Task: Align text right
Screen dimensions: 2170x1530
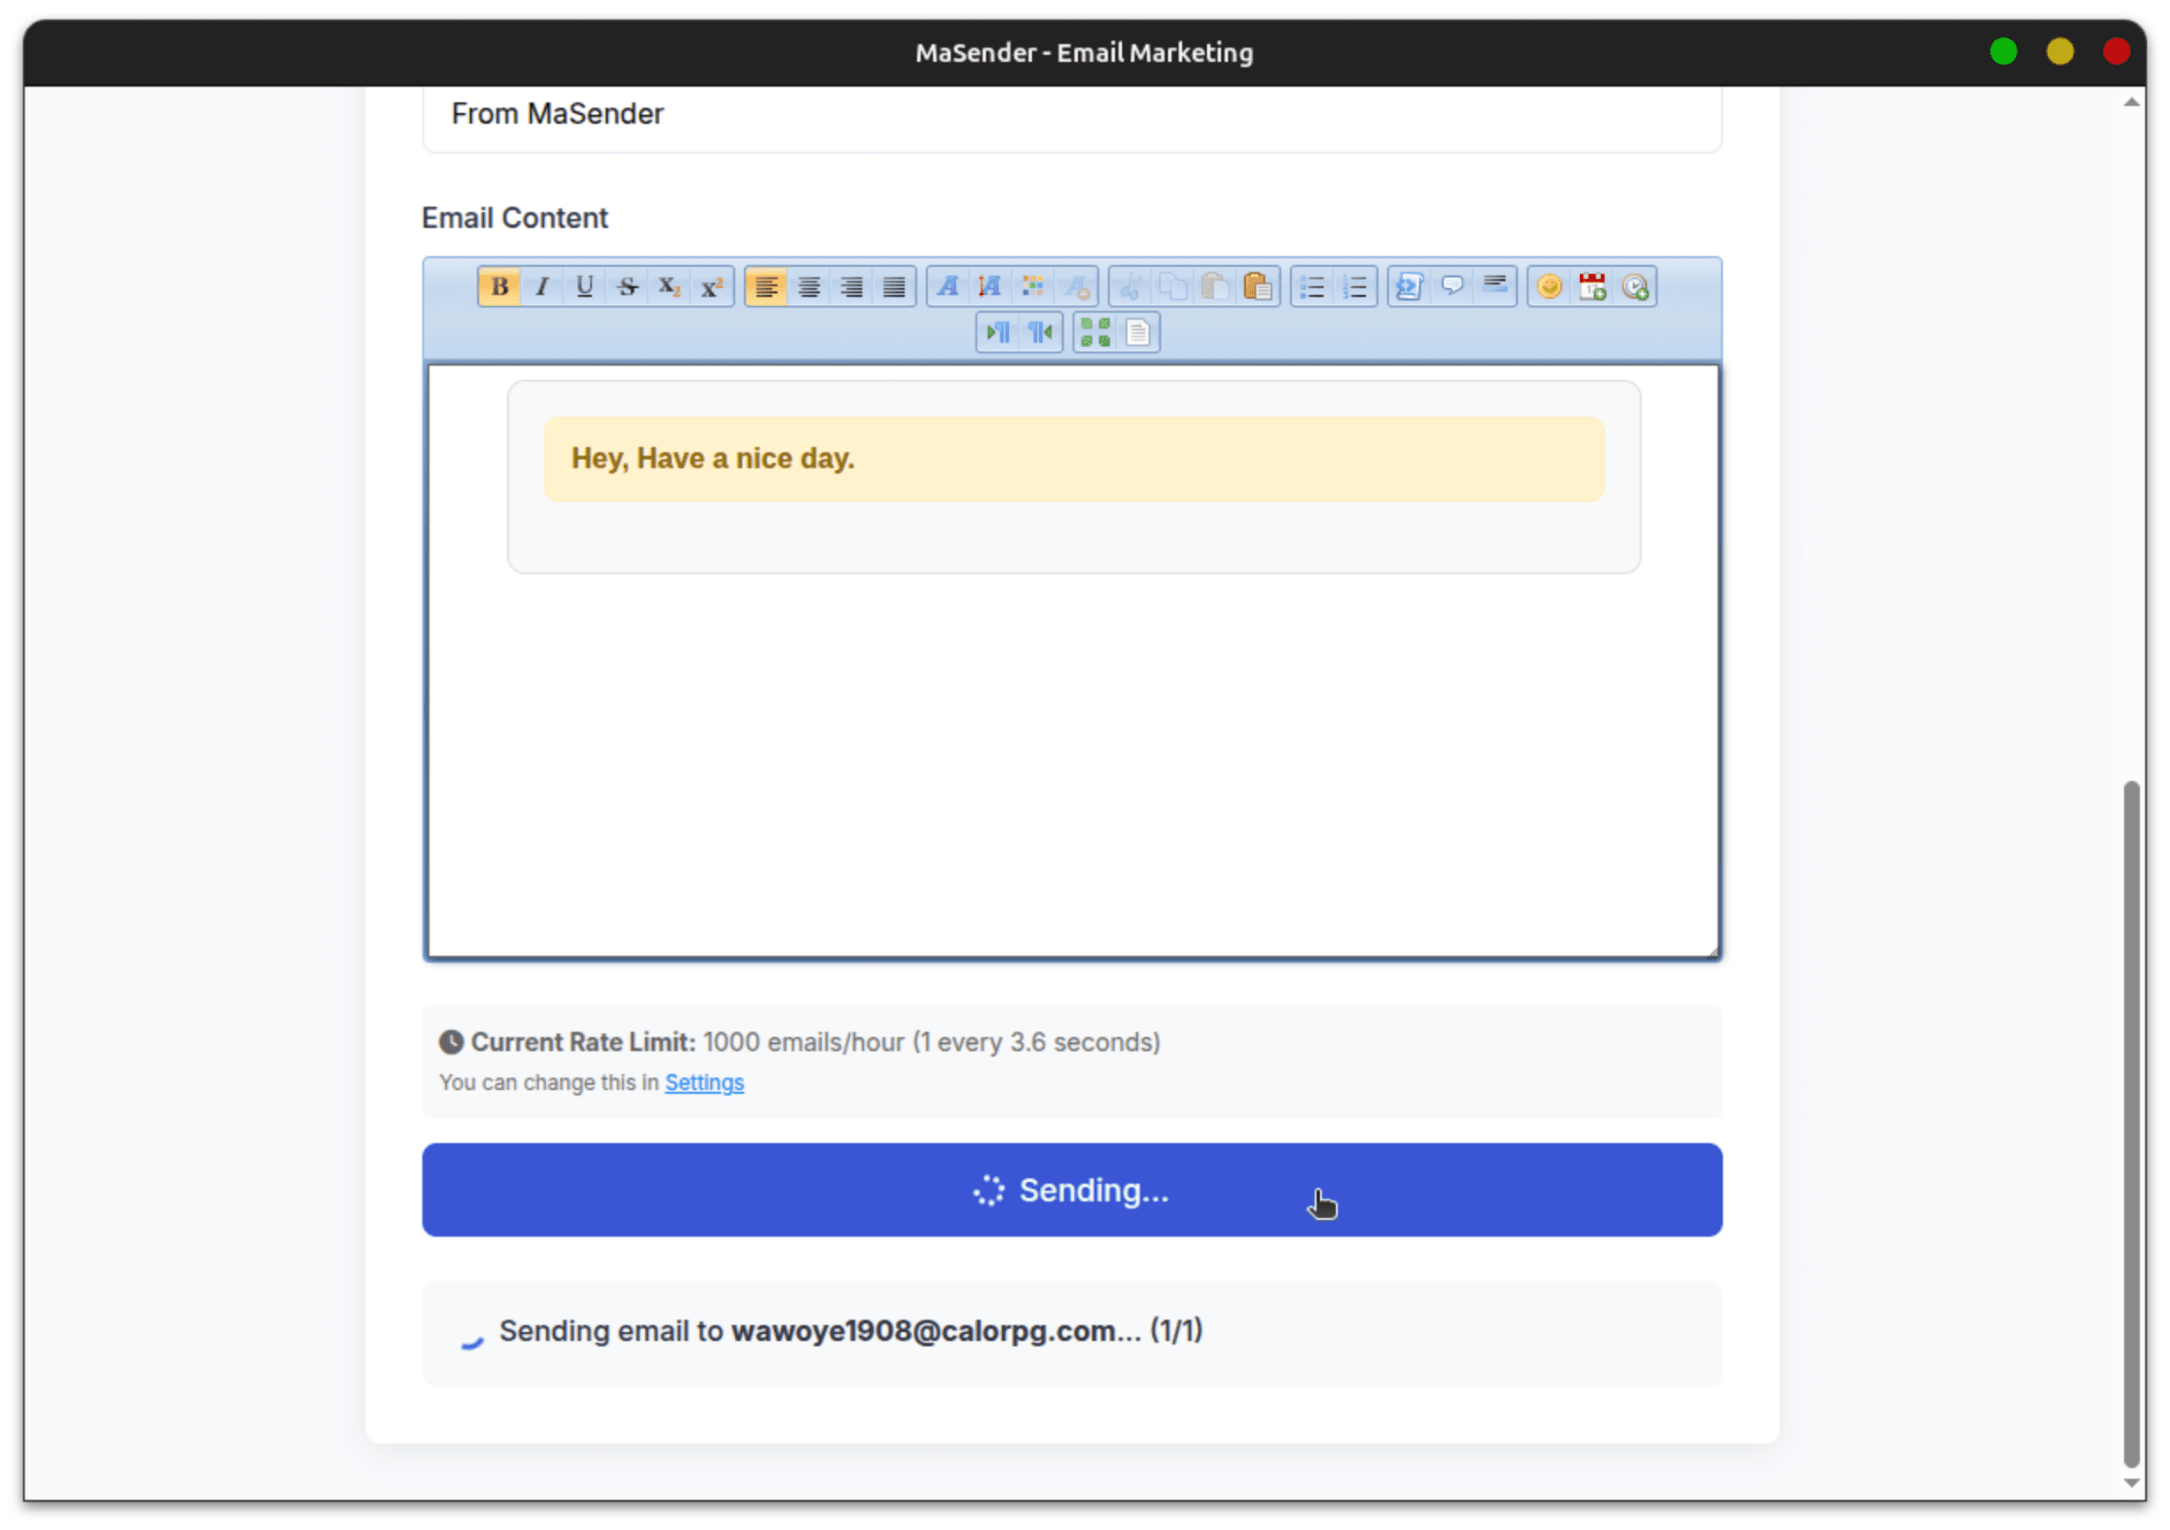Action: point(852,286)
